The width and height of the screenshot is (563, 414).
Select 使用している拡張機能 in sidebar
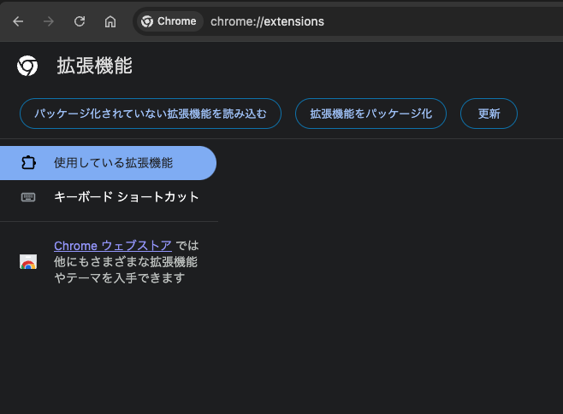(108, 163)
